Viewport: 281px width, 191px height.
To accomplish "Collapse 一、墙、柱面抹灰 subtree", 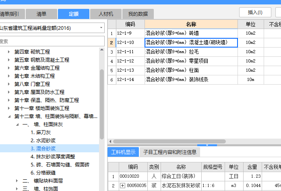I will coord(17,125).
